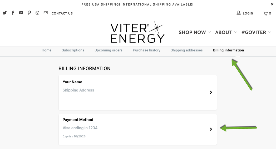
Task: Expand the Shop Now dropdown menu
Action: (195, 32)
